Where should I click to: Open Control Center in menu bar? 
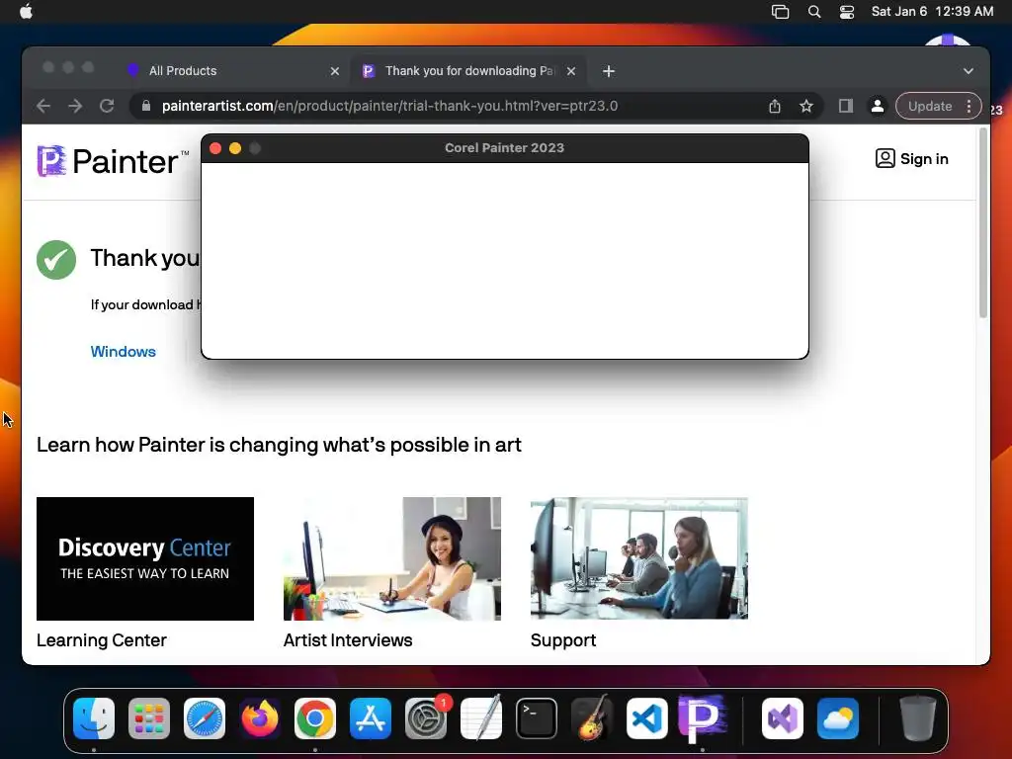pyautogui.click(x=847, y=12)
